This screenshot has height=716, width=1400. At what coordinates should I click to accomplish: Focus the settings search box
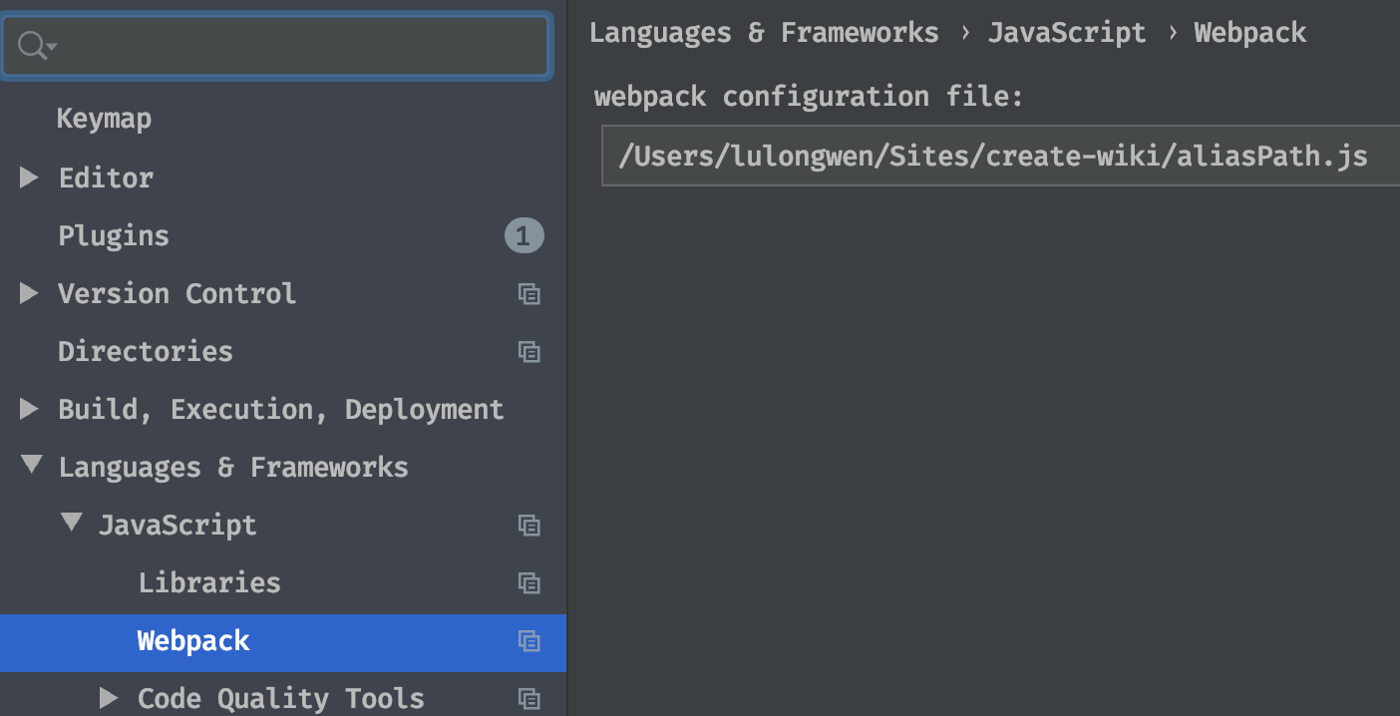tap(299, 45)
